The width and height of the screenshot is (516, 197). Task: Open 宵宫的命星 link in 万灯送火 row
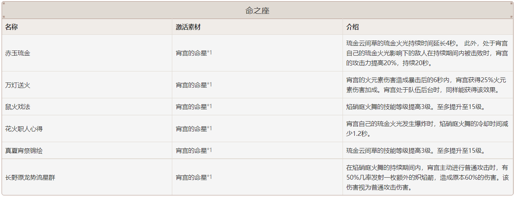coord(191,84)
